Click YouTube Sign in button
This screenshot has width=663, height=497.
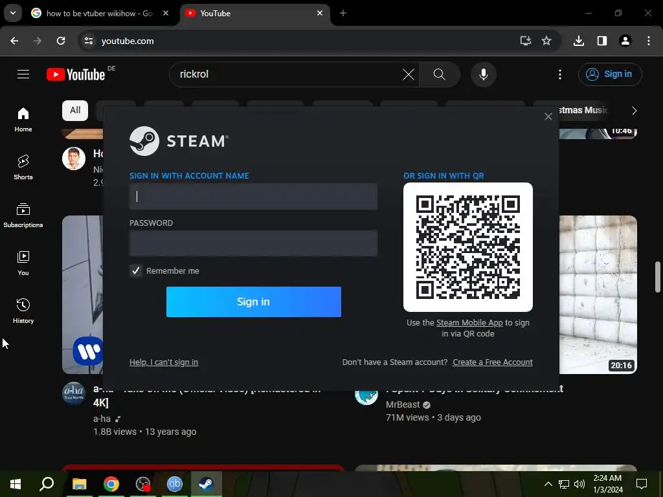pyautogui.click(x=610, y=74)
